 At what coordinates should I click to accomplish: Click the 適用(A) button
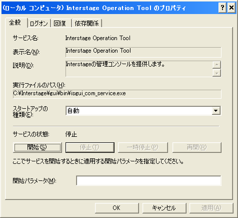[211, 208]
